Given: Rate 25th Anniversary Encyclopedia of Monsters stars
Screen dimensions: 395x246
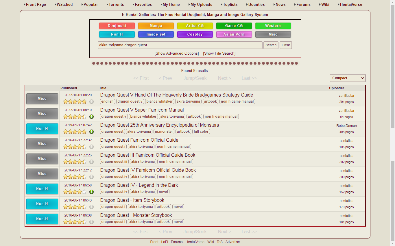Looking at the screenshot, I should (75, 132).
